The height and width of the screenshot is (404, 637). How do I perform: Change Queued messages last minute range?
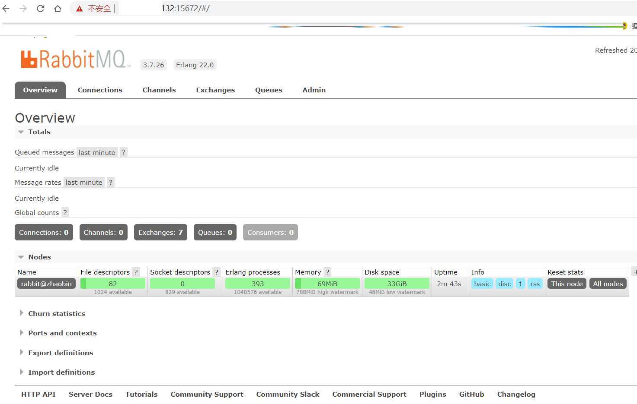click(97, 152)
